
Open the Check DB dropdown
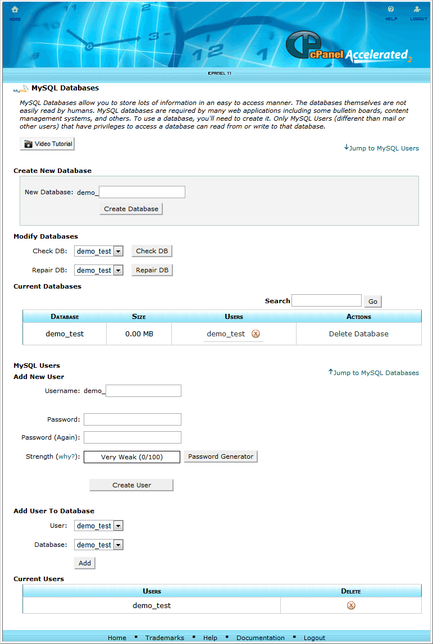coord(99,251)
